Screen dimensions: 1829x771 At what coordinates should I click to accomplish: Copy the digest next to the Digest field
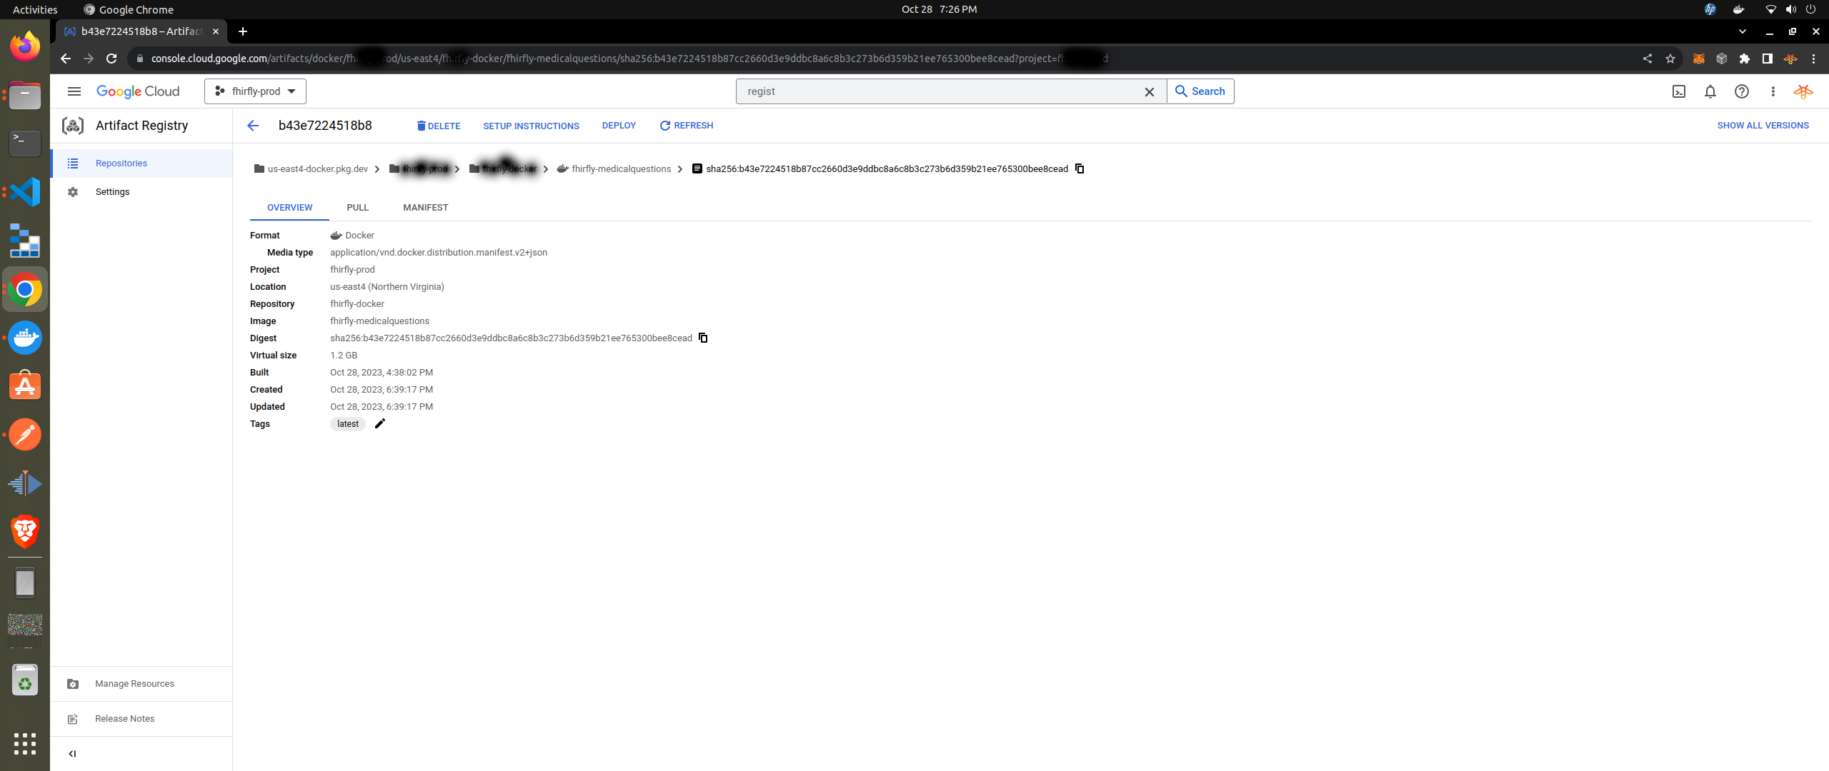tap(703, 338)
